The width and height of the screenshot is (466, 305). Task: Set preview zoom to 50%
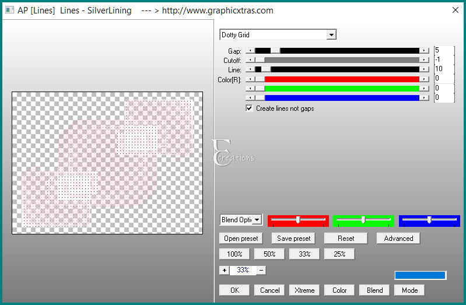(x=269, y=254)
